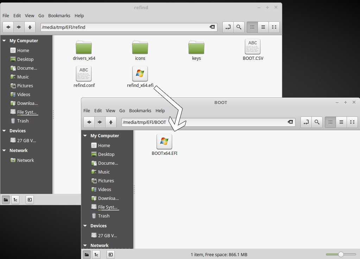Click the /media/tmp/EFI/refind path field
Image resolution: width=360 pixels, height=259 pixels.
(129, 27)
